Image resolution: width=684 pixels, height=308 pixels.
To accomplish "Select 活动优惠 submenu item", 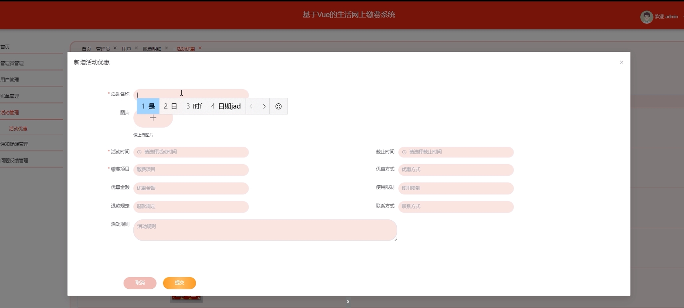I will 18,129.
